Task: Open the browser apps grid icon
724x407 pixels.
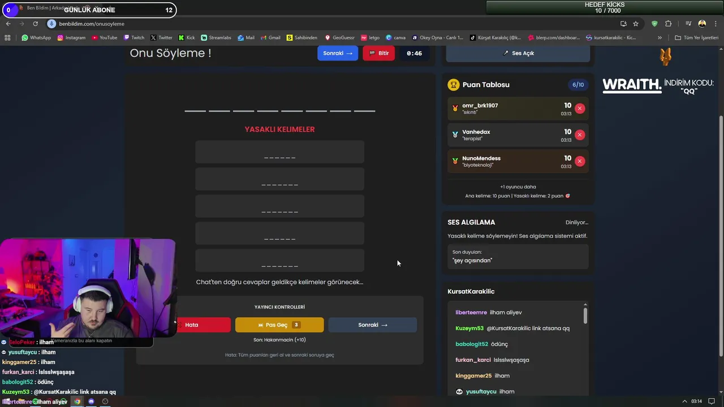Action: (7, 38)
